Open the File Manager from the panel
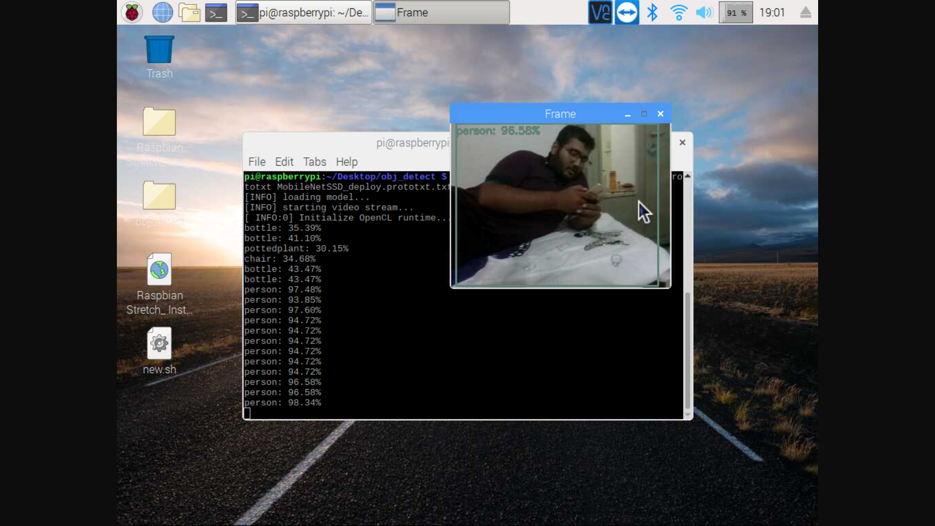This screenshot has height=526, width=935. [189, 13]
